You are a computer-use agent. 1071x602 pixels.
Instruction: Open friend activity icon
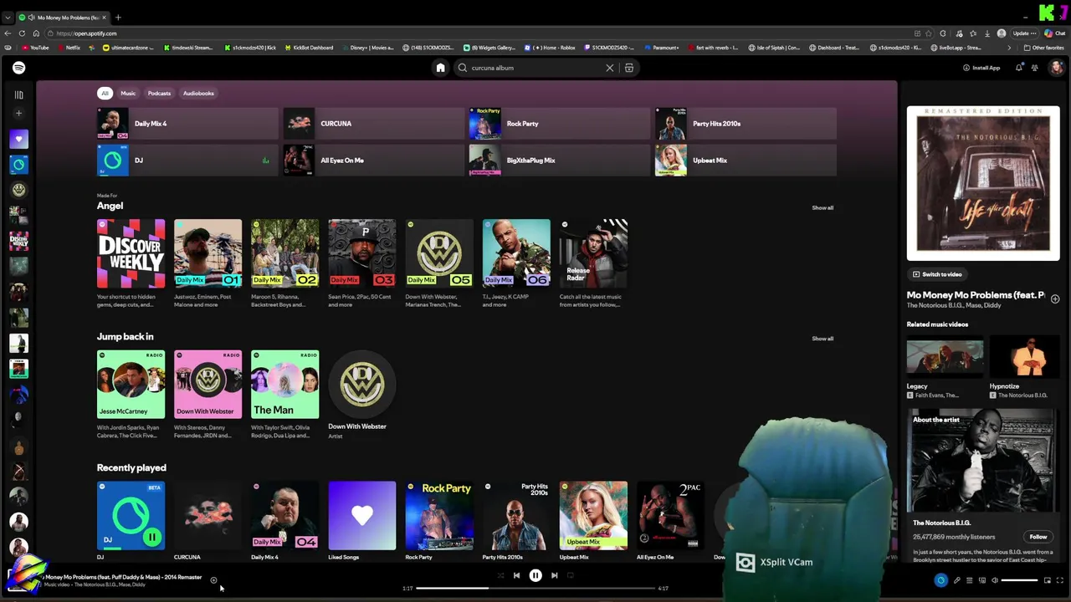coord(1035,68)
